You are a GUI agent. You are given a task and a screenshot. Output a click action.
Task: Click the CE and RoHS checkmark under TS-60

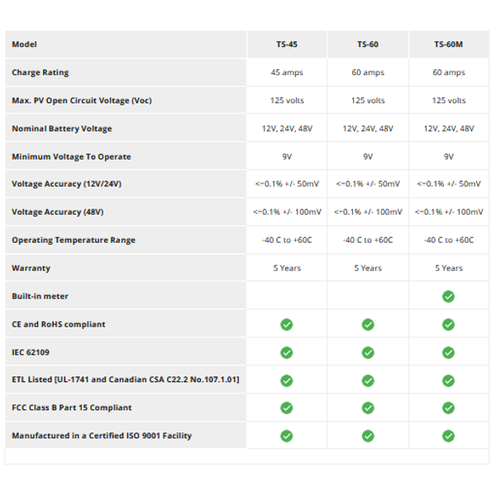pos(368,325)
